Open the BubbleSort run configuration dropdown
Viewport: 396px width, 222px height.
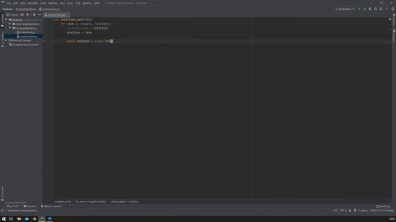click(345, 9)
